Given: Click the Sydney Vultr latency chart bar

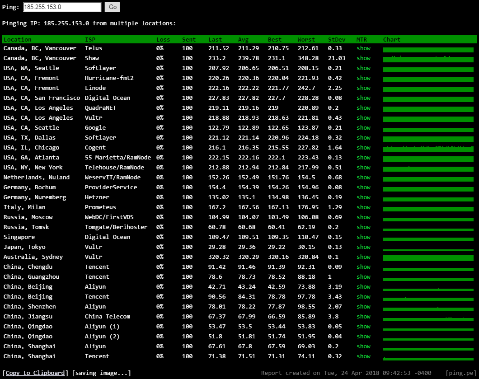Looking at the screenshot, I should pos(428,257).
